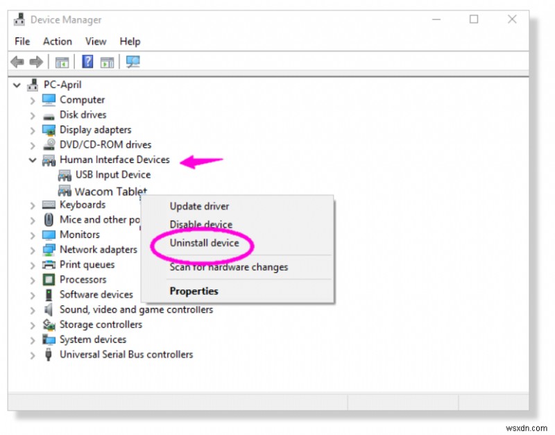Click the Sound, video and game controllers icon
Screen dimensions: 555x435
coord(48,309)
